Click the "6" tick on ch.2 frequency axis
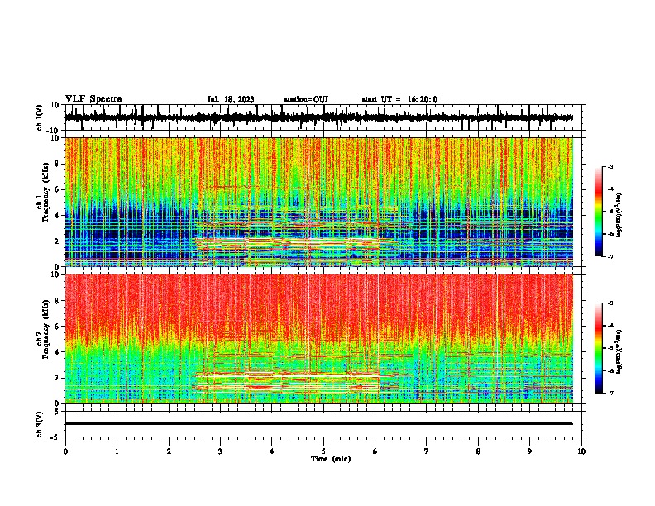 (57, 326)
